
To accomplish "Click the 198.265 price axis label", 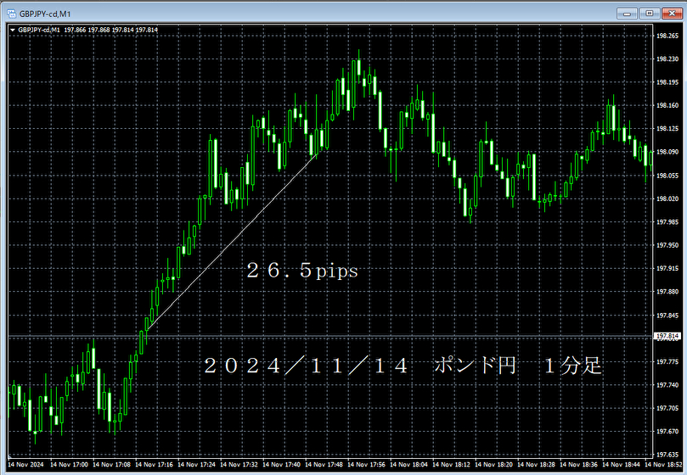I will 667,36.
